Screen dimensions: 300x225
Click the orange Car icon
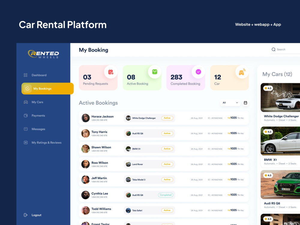click(x=242, y=72)
